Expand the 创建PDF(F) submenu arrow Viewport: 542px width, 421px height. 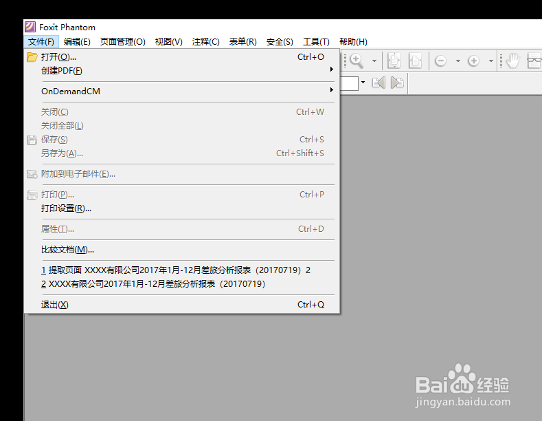click(x=332, y=69)
